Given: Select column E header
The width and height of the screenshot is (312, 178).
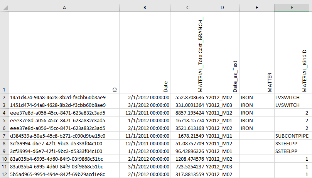Looking at the screenshot, I should [257, 7].
